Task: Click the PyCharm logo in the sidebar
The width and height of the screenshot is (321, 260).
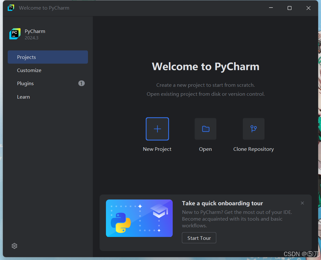Action: click(x=15, y=34)
